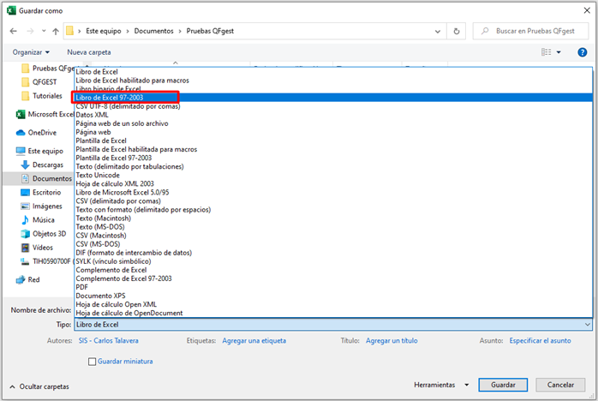Select QFGEST folder in sidebar
Viewport: 598px width, 401px height.
coord(45,82)
